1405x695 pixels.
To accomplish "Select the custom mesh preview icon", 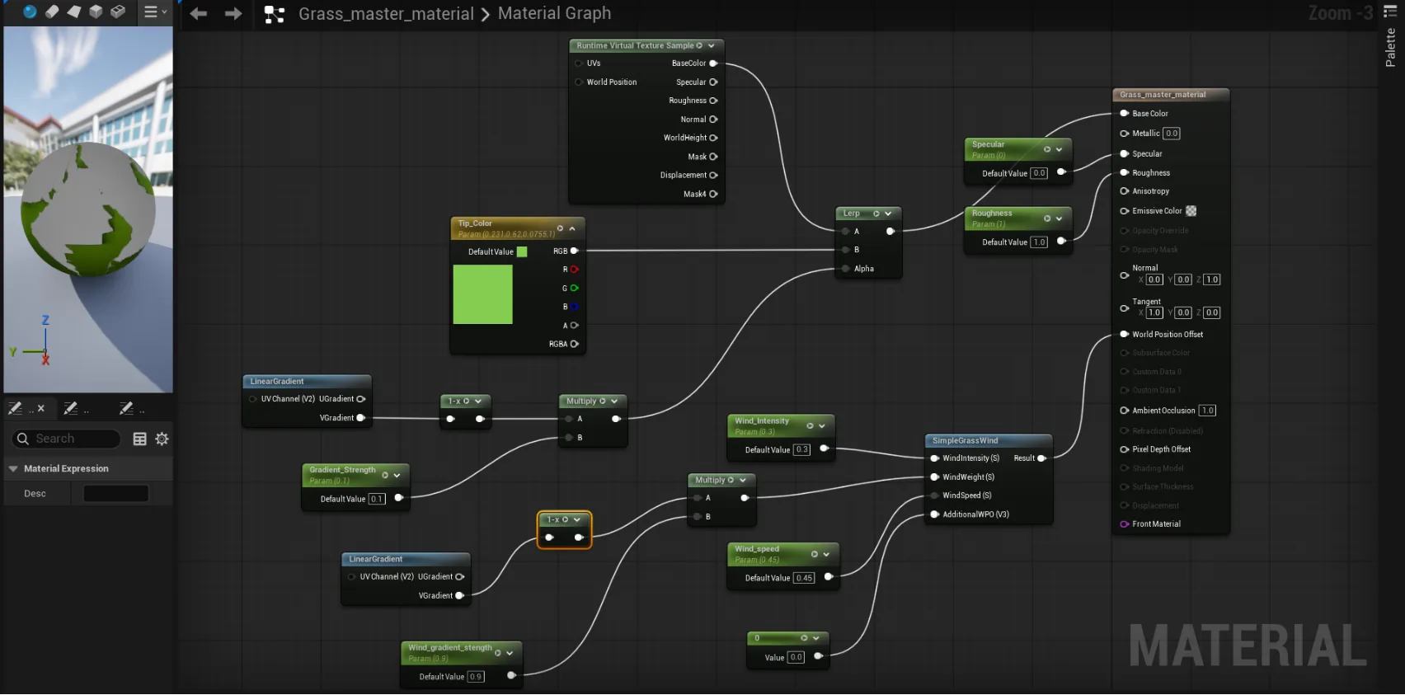I will pos(118,12).
